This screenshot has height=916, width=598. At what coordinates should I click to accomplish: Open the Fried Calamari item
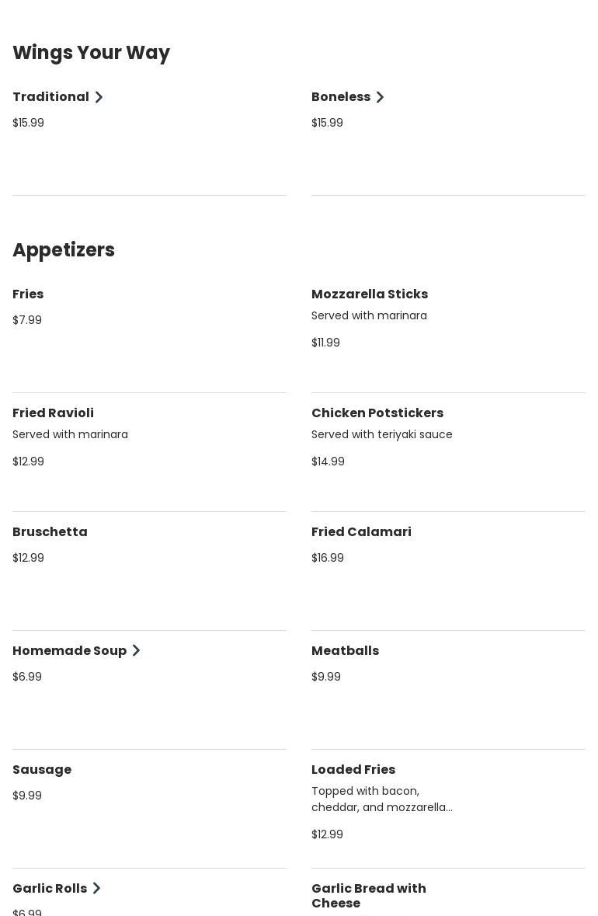click(x=361, y=532)
